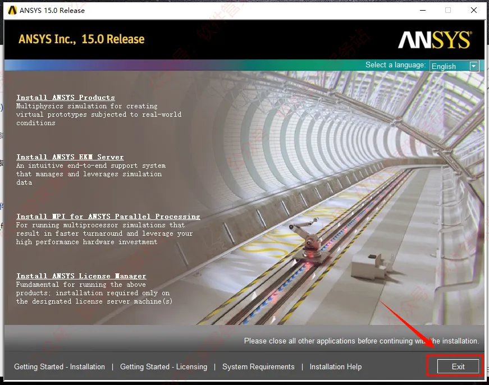Click 'Fundamental for running the above' text
Screen dimensions: 489x385
pos(81,285)
